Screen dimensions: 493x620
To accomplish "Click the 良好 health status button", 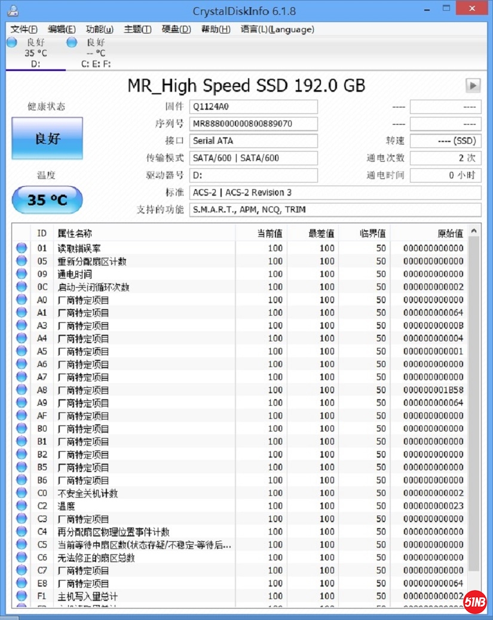I will coord(47,138).
